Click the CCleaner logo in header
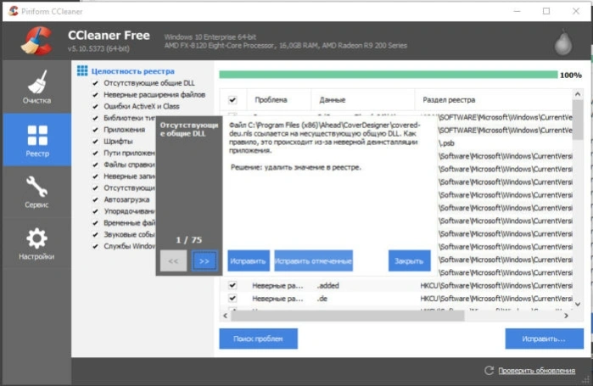 click(x=36, y=41)
